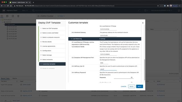Screen dimensions: 182x102
Task: Select step 9 Customize template
Action: pyautogui.click(x=52, y=64)
